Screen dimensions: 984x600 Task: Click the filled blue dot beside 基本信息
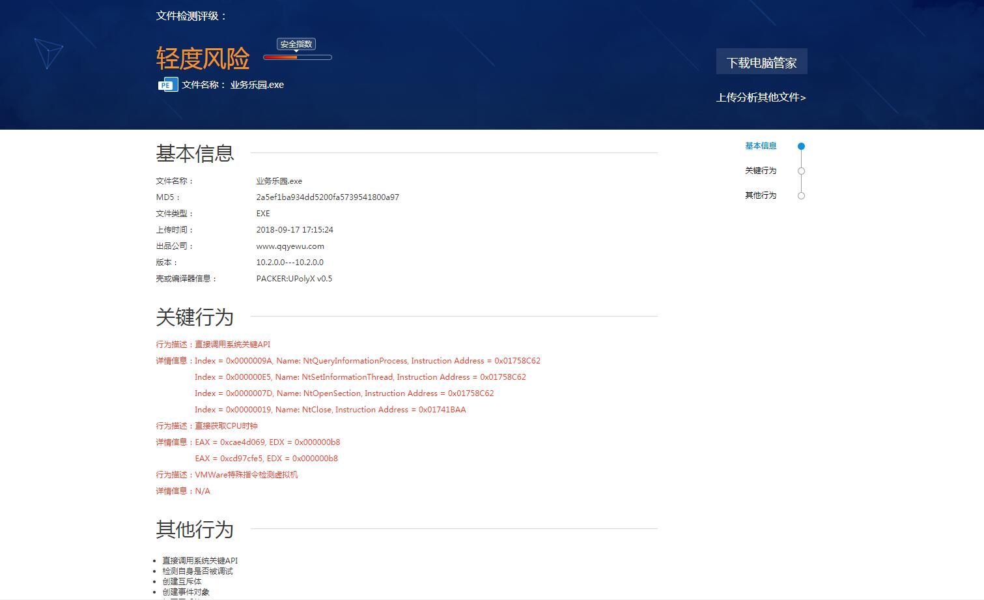(801, 146)
